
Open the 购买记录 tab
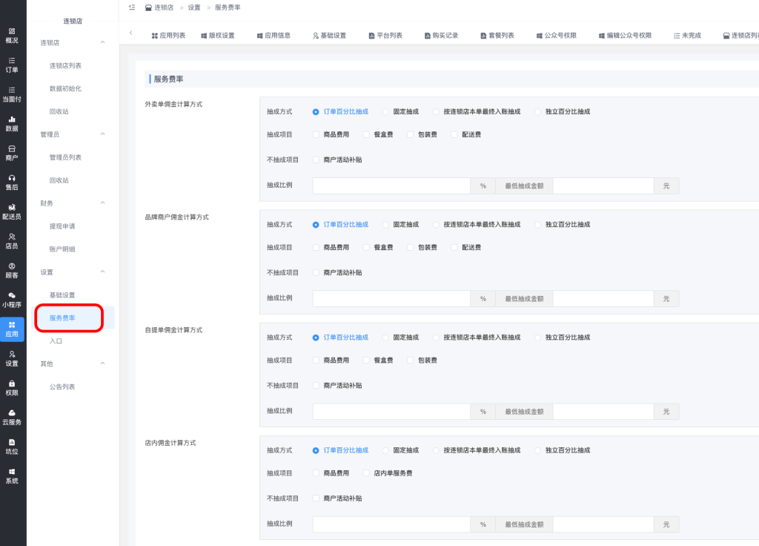(x=441, y=36)
